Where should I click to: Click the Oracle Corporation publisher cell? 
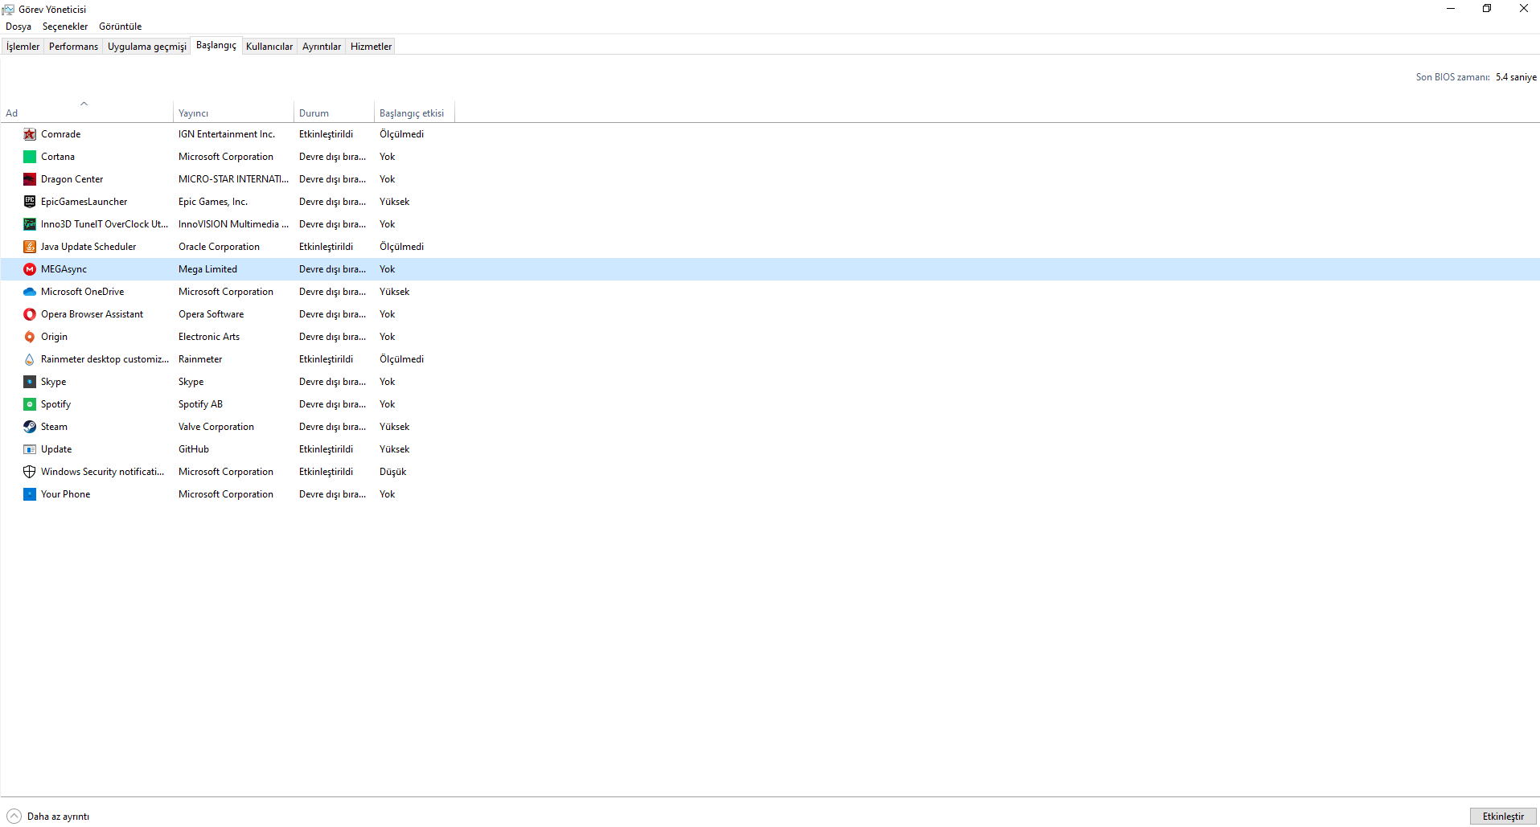coord(219,247)
